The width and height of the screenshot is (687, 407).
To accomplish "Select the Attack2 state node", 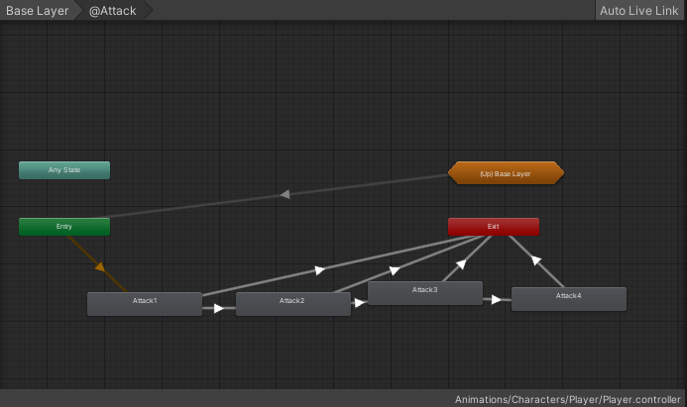I will tap(293, 304).
